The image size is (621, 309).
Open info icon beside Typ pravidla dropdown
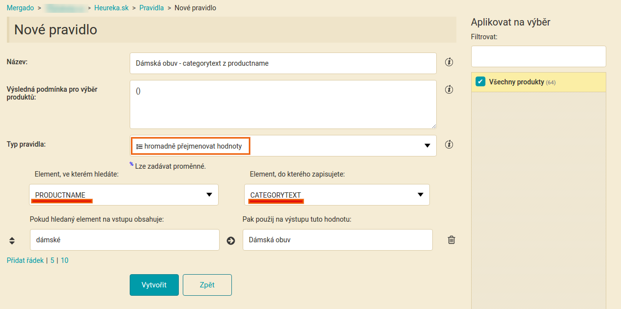point(449,145)
